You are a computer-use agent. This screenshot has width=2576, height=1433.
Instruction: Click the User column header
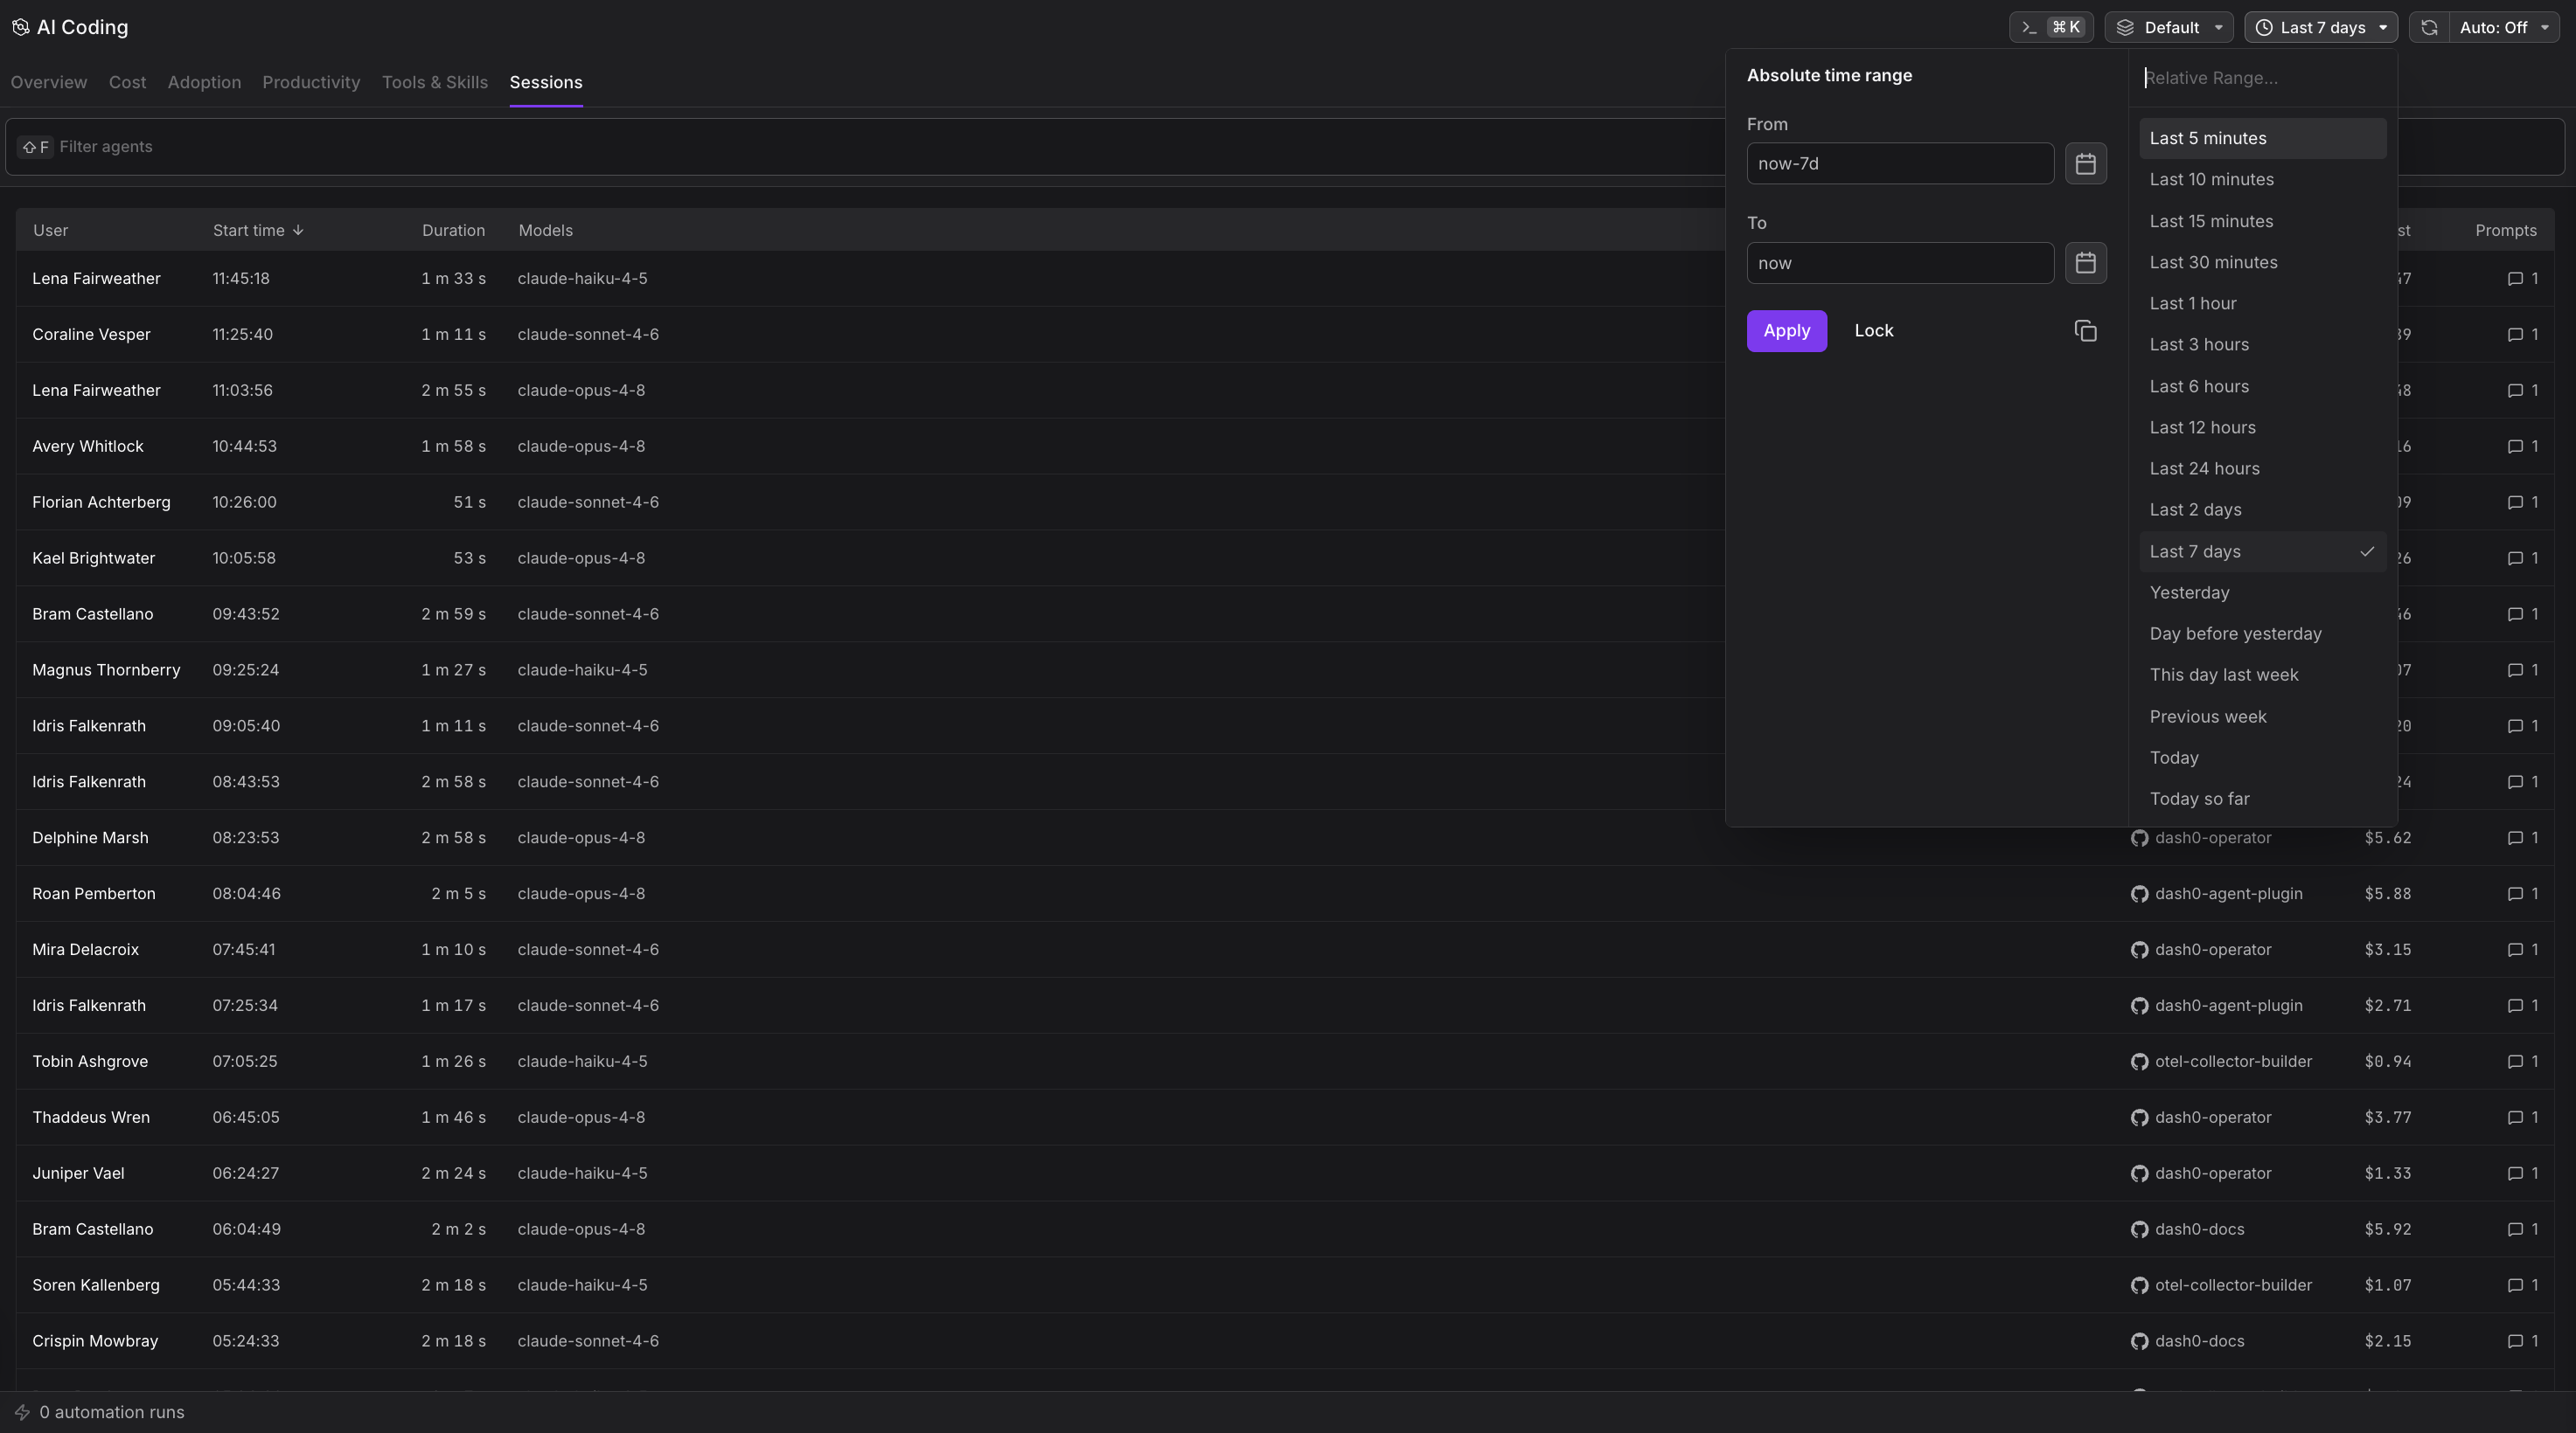point(50,230)
